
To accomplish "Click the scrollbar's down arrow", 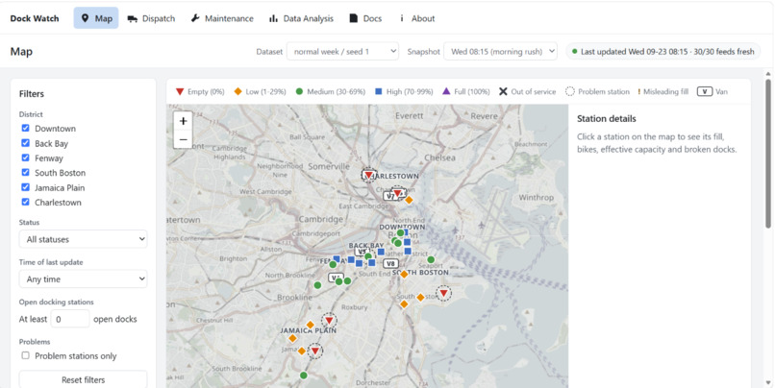I will [x=768, y=382].
